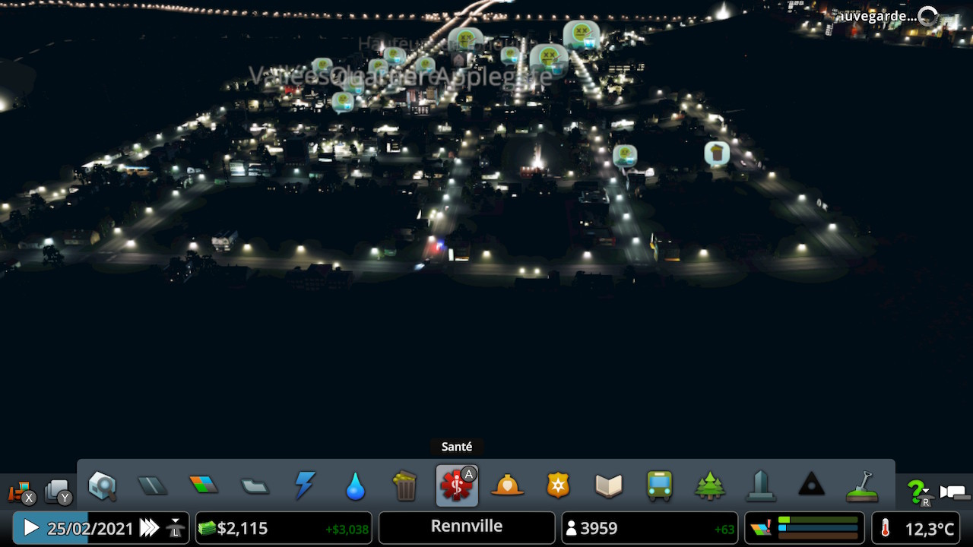Viewport: 973px width, 547px height.
Task: Open the $2,115 money panel
Action: (x=284, y=528)
